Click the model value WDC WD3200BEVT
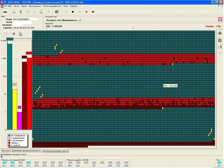This screenshot has height=168, width=224. [x=21, y=19]
